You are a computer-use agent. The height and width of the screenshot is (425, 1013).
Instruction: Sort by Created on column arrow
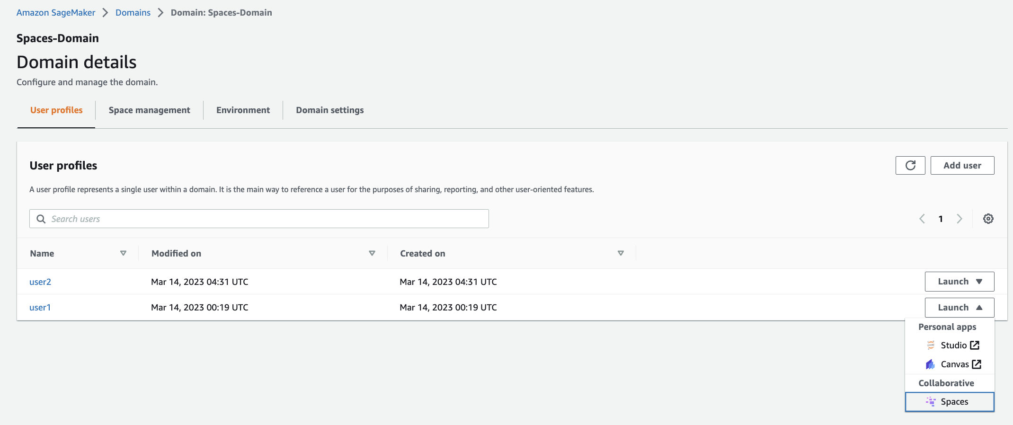621,253
